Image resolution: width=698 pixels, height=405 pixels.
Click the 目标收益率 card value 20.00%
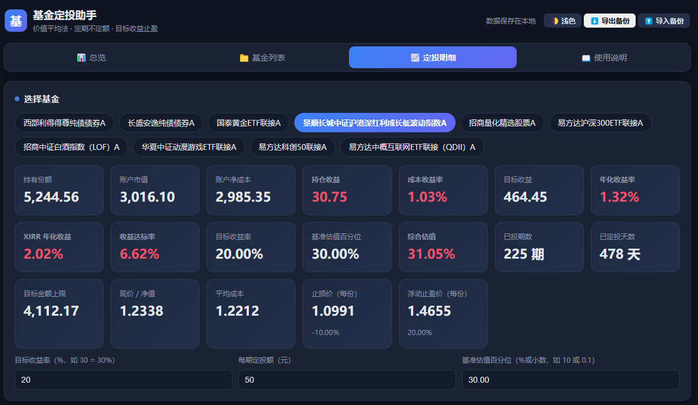point(240,254)
